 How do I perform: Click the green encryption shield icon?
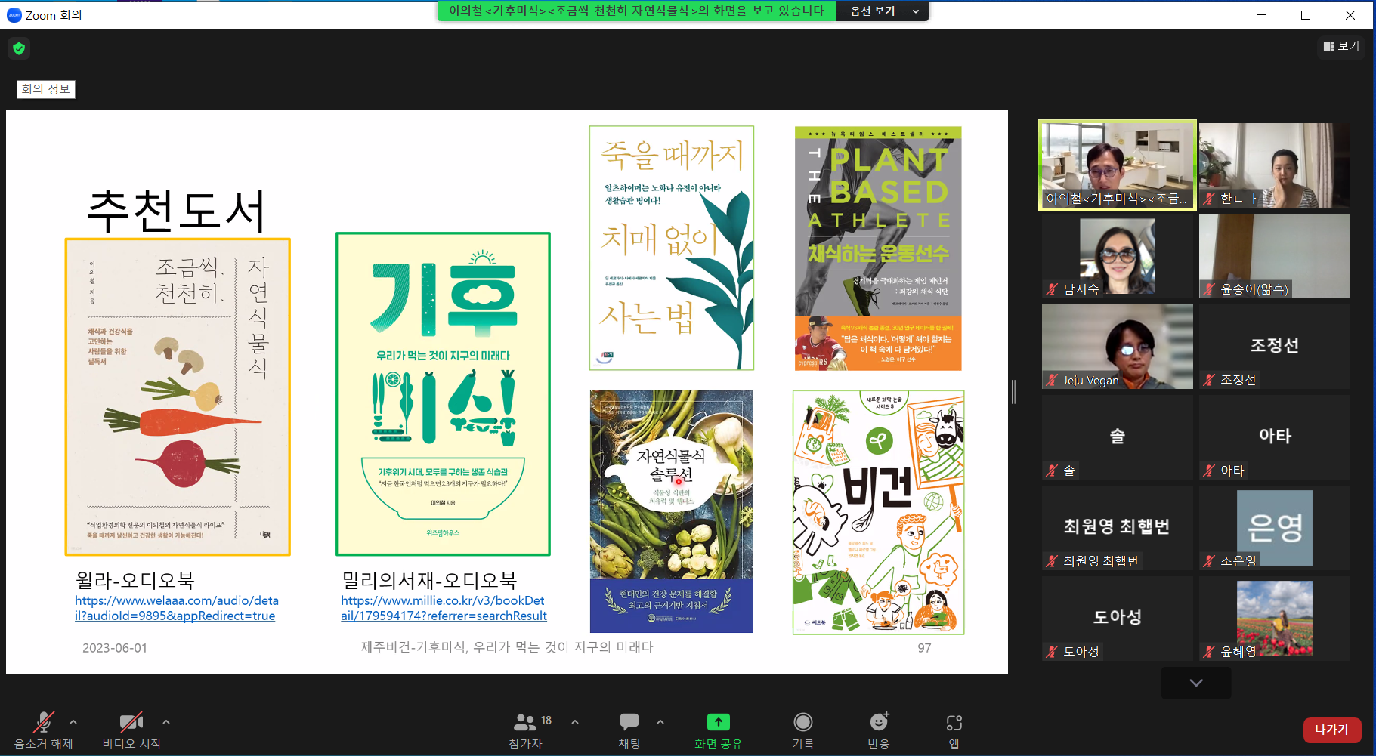(x=19, y=48)
